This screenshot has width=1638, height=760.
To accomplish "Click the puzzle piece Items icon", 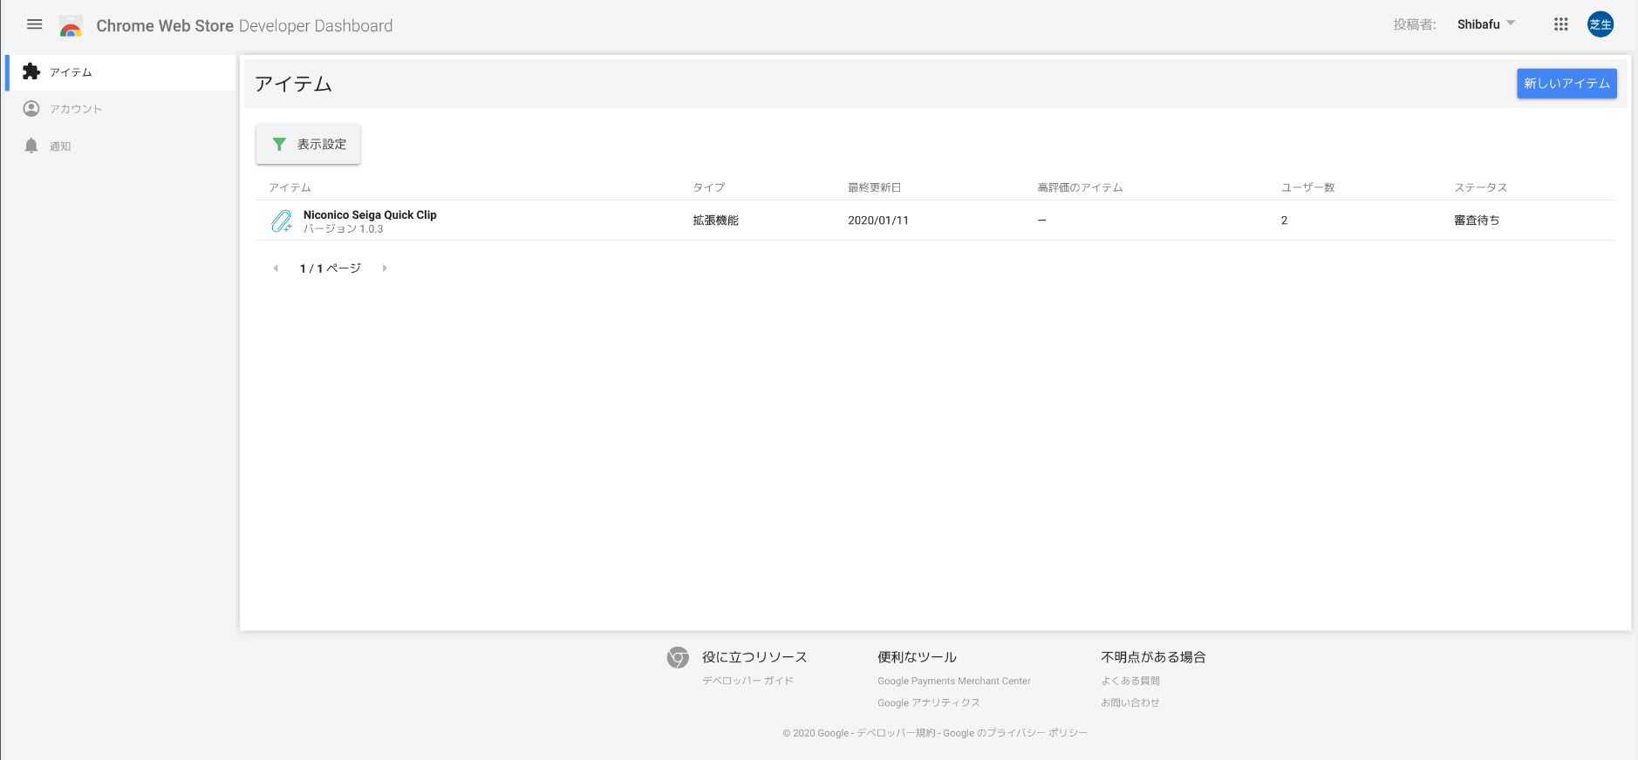I will click(x=31, y=71).
